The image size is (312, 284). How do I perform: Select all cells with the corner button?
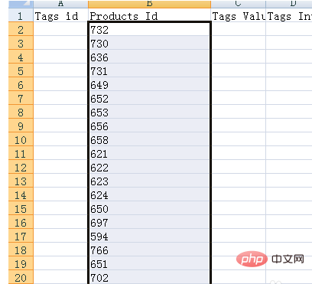click(21, 4)
